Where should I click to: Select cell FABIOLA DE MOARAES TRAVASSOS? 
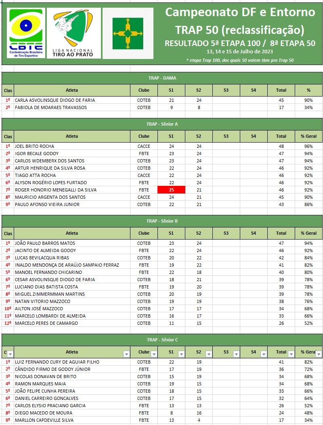pos(72,107)
